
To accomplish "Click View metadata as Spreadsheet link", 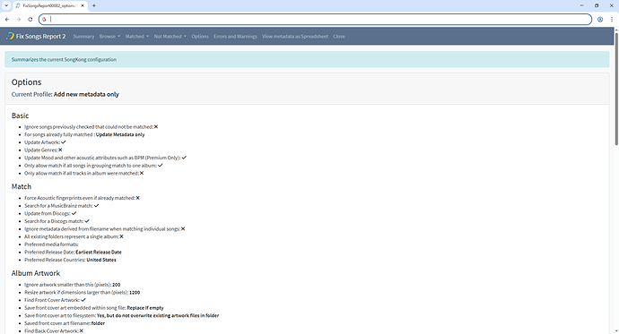I will point(295,36).
